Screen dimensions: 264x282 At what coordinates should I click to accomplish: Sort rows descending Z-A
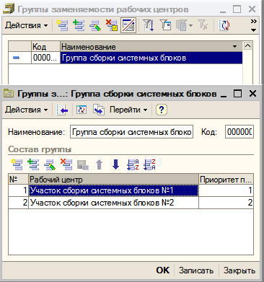[x=149, y=164]
